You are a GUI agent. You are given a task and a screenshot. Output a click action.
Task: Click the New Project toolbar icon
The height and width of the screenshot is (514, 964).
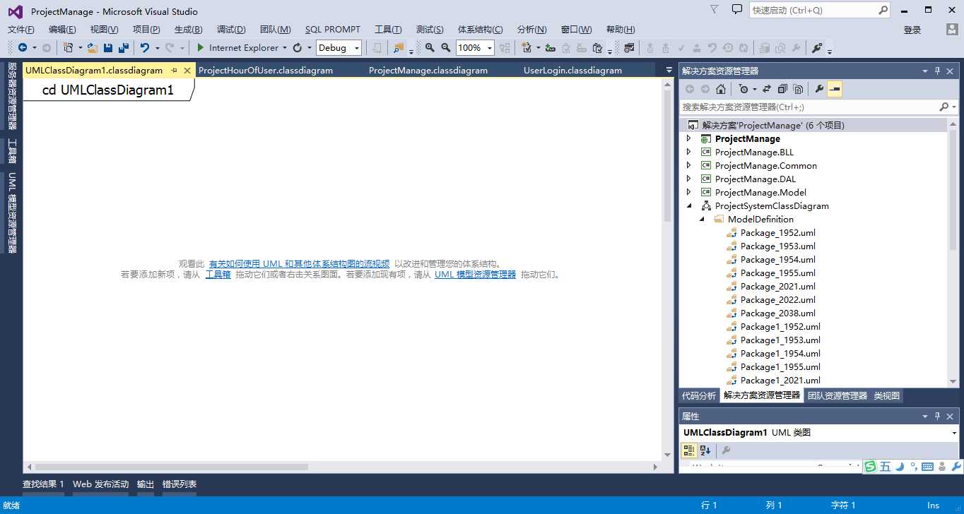(x=69, y=47)
